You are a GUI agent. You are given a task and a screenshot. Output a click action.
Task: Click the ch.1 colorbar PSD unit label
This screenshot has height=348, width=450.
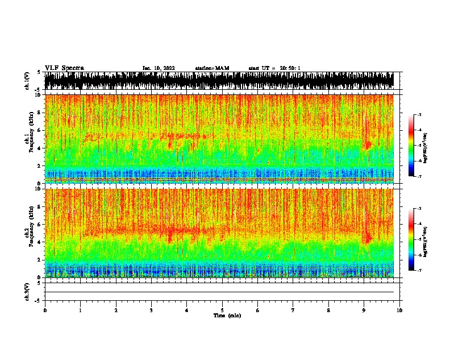click(x=426, y=148)
